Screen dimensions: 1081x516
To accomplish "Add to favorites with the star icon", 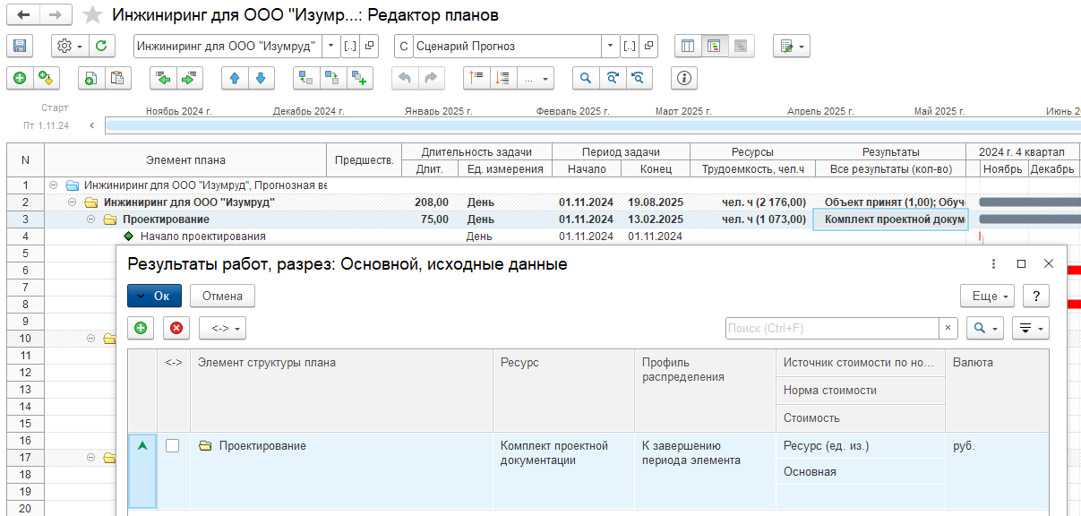I will [x=92, y=15].
